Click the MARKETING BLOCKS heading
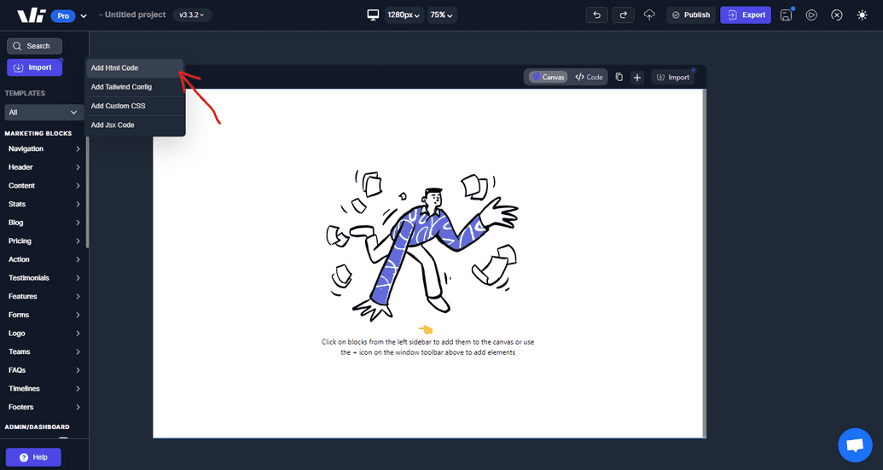This screenshot has height=470, width=883. pos(38,133)
